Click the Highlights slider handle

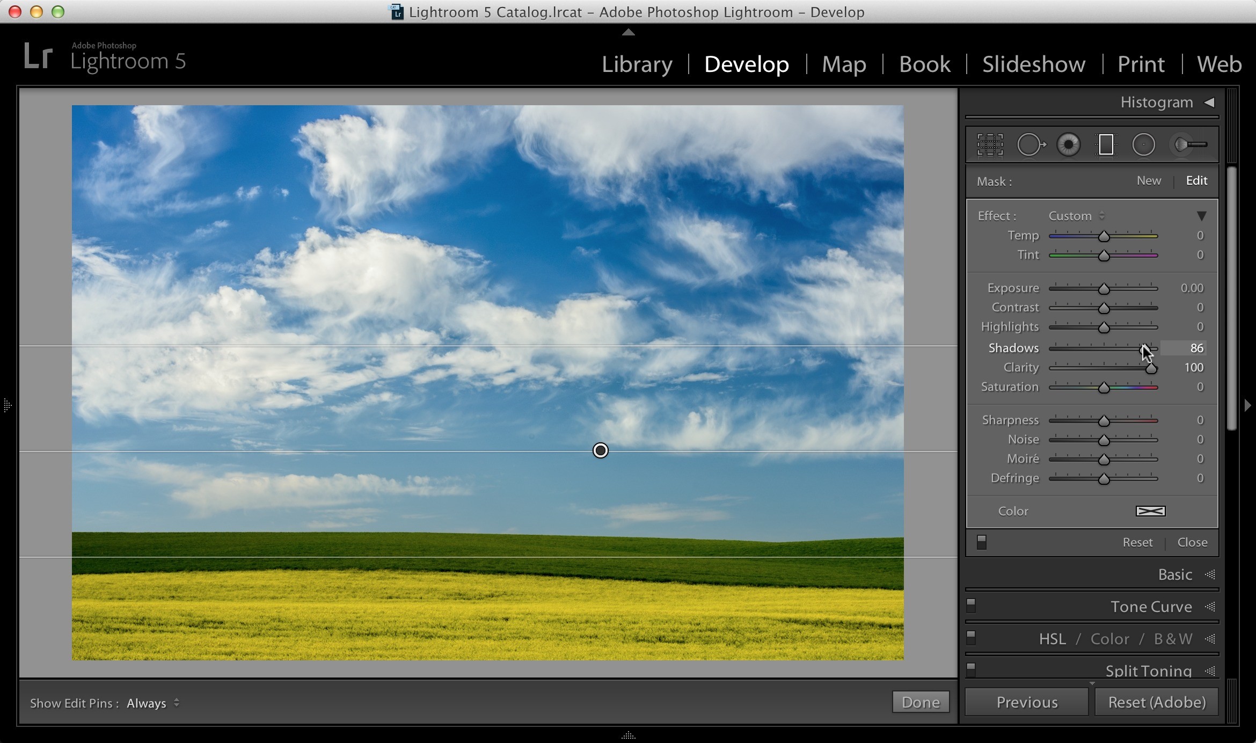click(x=1104, y=327)
